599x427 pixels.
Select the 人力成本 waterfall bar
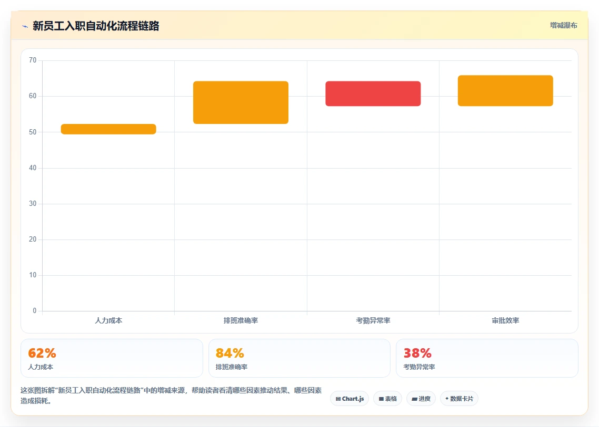(x=108, y=129)
